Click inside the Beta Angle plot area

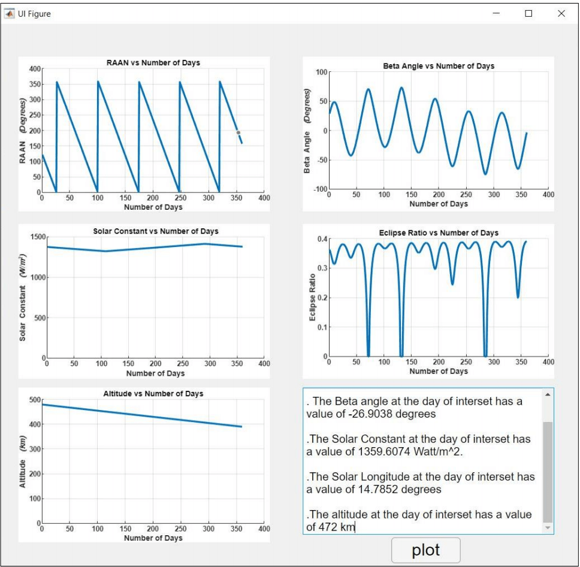coord(439,131)
